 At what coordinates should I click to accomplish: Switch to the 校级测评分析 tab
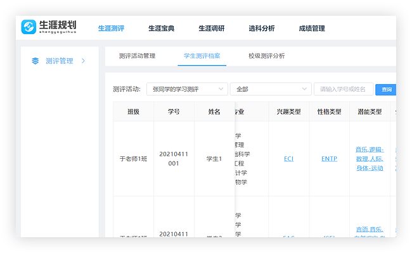pos(267,56)
